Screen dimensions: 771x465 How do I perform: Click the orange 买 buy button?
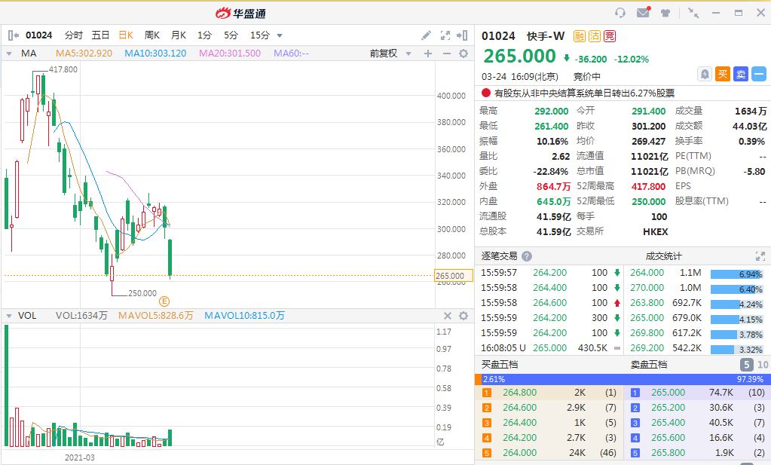click(x=723, y=74)
